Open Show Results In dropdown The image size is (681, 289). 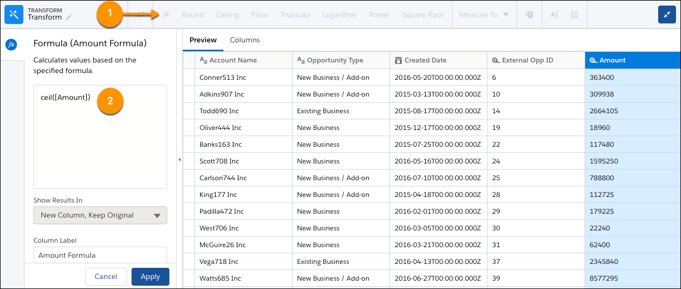click(100, 215)
